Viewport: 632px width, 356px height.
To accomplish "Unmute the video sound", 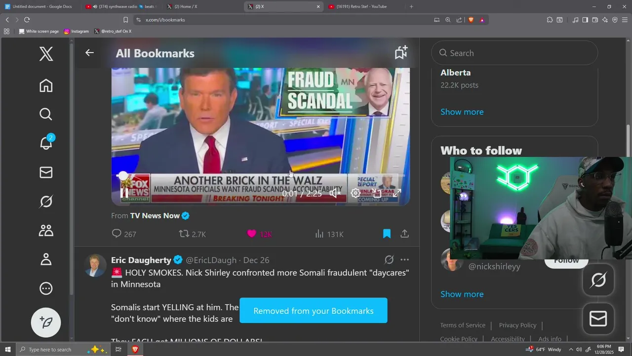I will (335, 193).
